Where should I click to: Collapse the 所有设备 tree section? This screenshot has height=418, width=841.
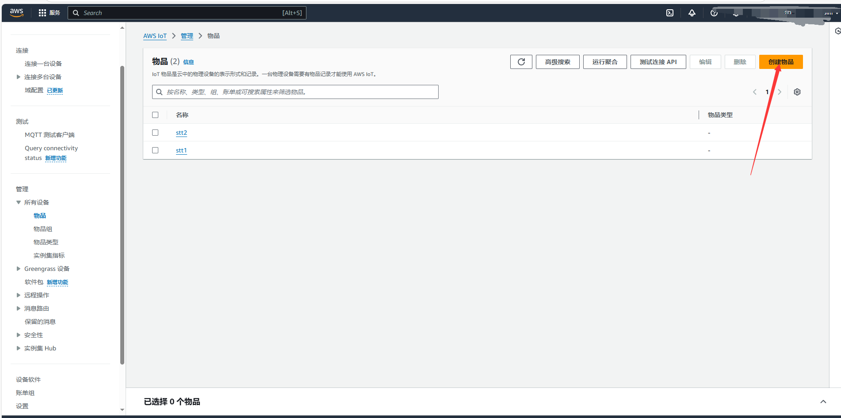pyautogui.click(x=19, y=202)
